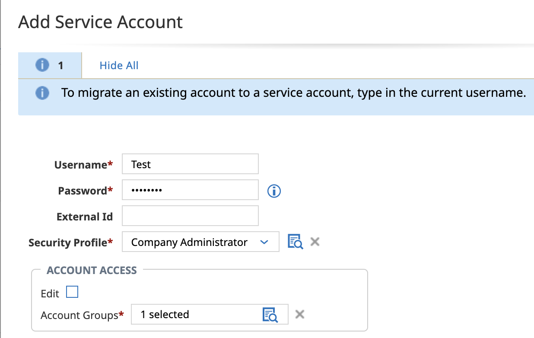Enable the Edit checkbox in Account Access
The height and width of the screenshot is (338, 534).
[73, 292]
